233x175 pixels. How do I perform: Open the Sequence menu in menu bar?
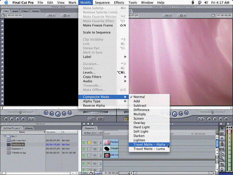coord(102,2)
